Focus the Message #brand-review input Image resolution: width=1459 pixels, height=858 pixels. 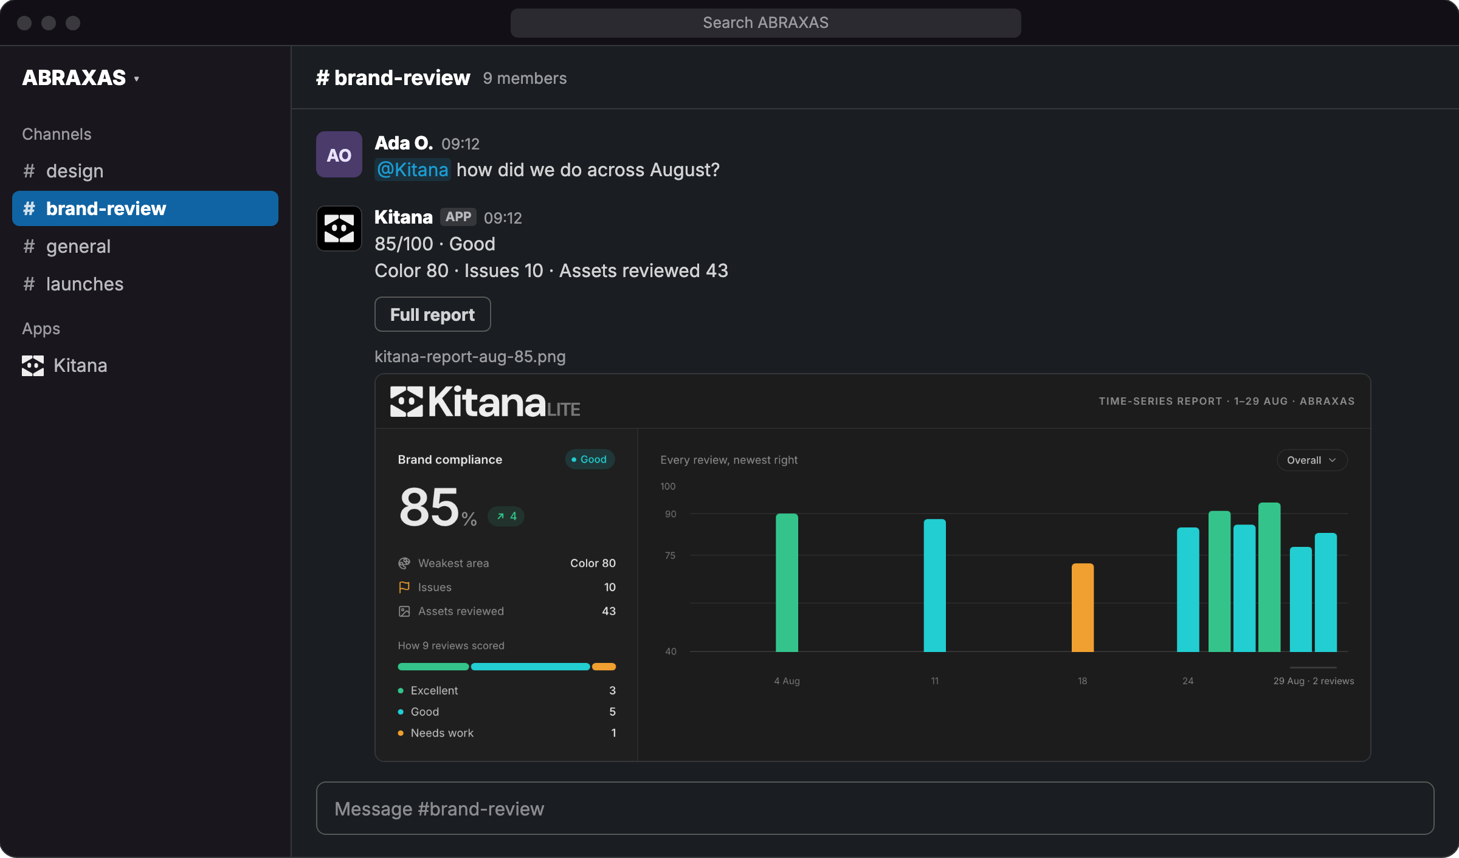[875, 808]
